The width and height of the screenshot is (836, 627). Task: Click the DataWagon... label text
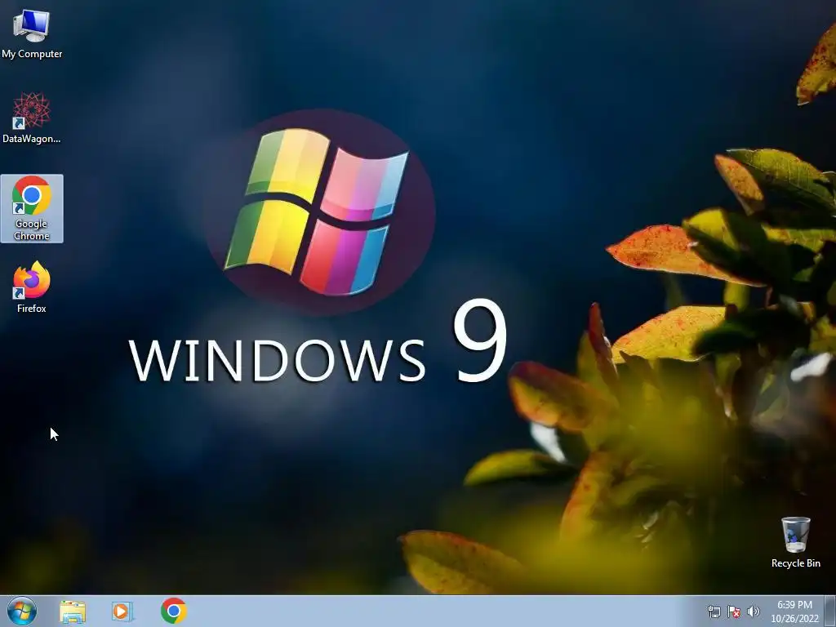pos(32,139)
